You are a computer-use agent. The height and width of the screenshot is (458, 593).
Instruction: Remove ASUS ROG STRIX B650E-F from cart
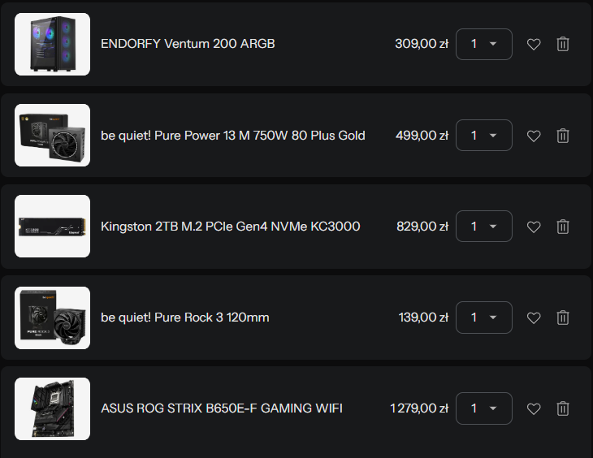563,408
